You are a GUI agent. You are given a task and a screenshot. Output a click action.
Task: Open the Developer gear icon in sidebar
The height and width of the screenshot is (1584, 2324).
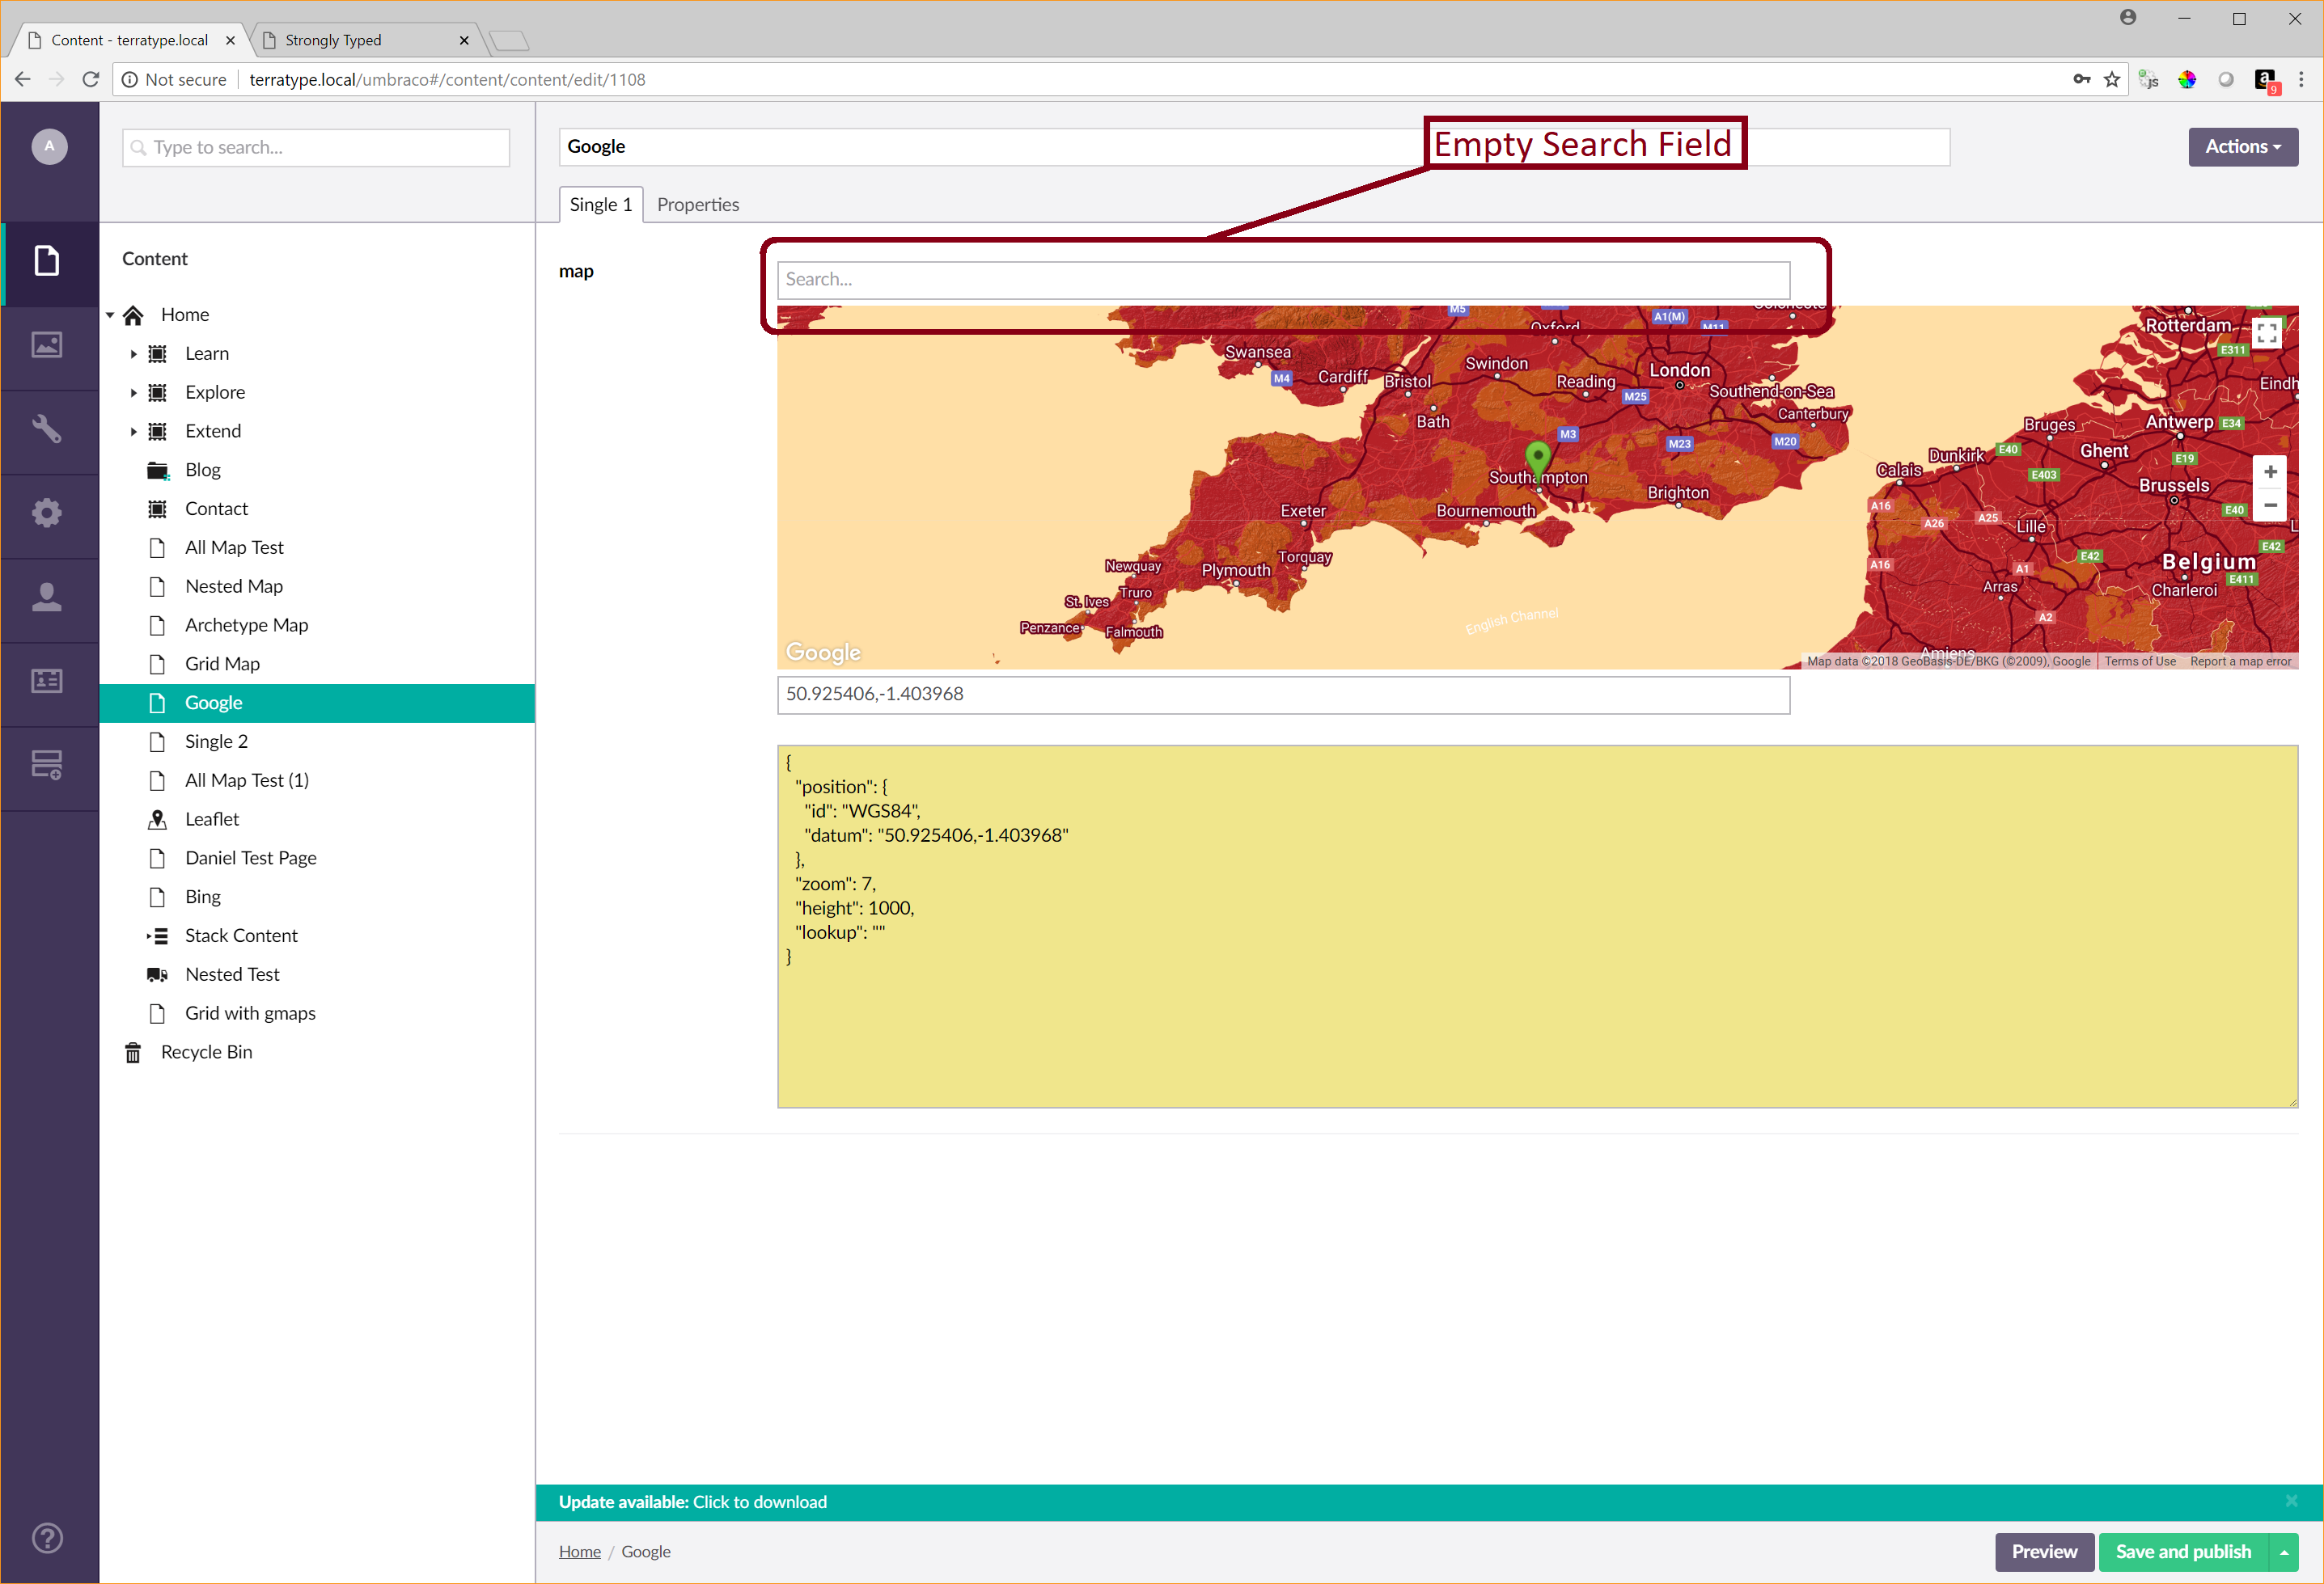(x=47, y=513)
